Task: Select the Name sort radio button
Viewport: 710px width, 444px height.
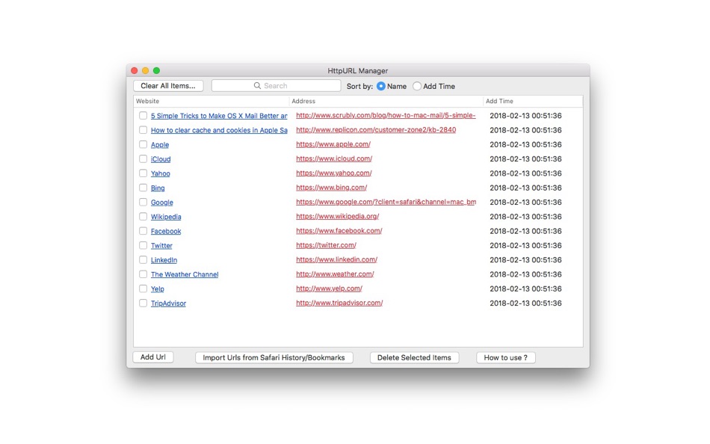Action: point(381,86)
